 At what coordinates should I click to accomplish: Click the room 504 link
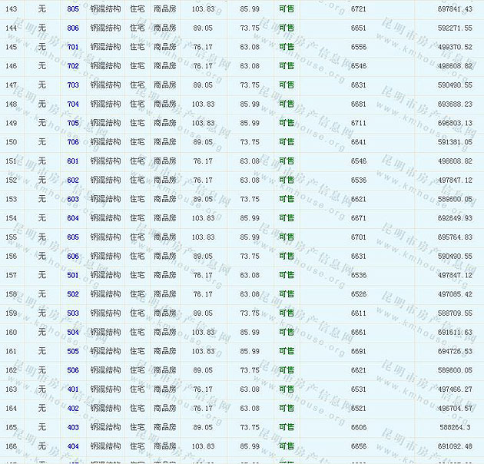click(73, 332)
